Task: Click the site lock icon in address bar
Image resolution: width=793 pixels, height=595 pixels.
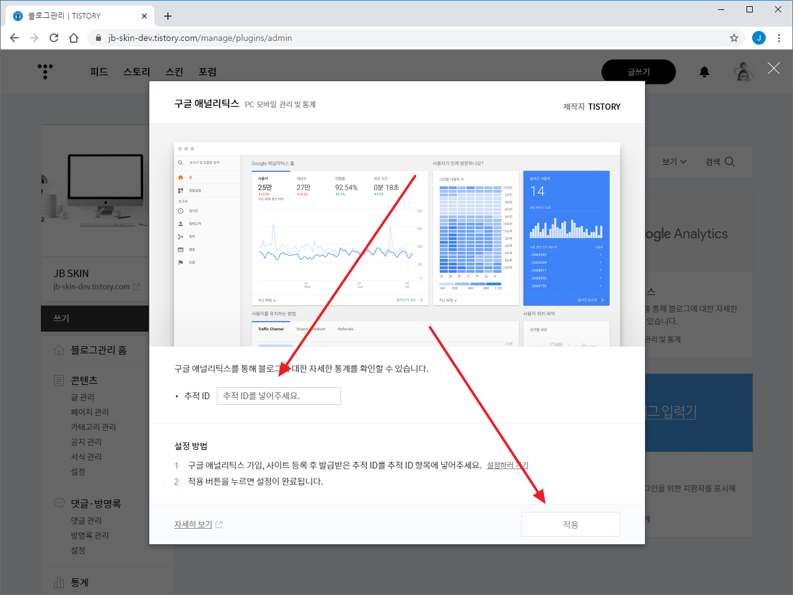Action: pos(99,38)
